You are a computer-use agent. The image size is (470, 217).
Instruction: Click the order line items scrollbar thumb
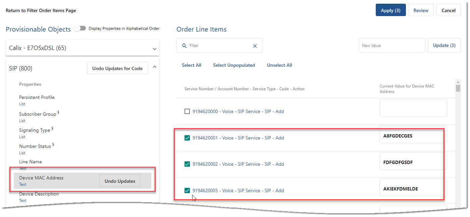(x=458, y=88)
